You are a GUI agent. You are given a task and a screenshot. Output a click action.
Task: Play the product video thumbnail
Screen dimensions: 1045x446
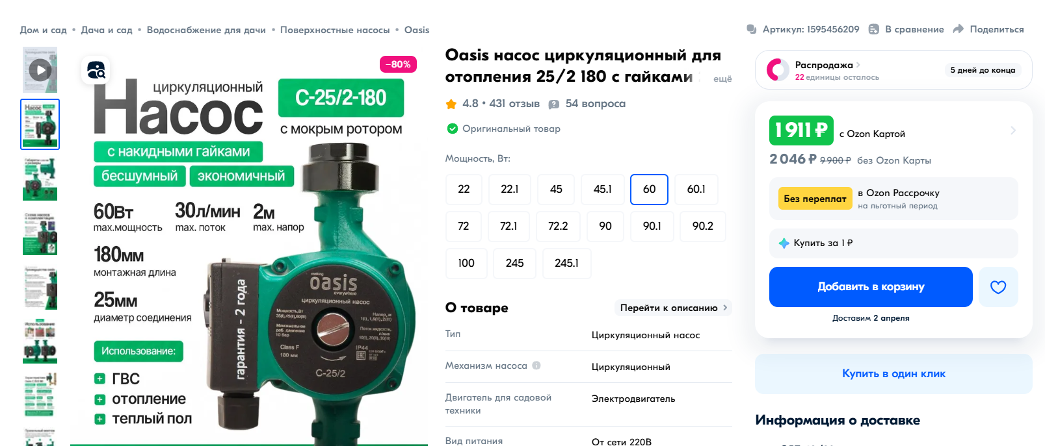tap(40, 70)
